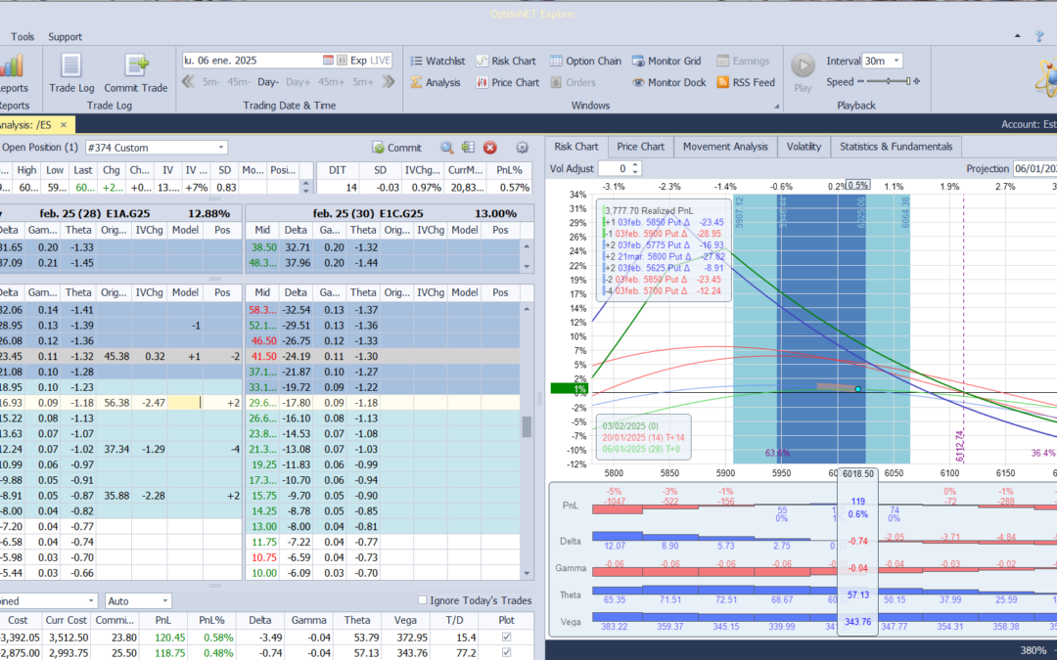
Task: Step back 5 minutes with 5m-
Action: 211,82
